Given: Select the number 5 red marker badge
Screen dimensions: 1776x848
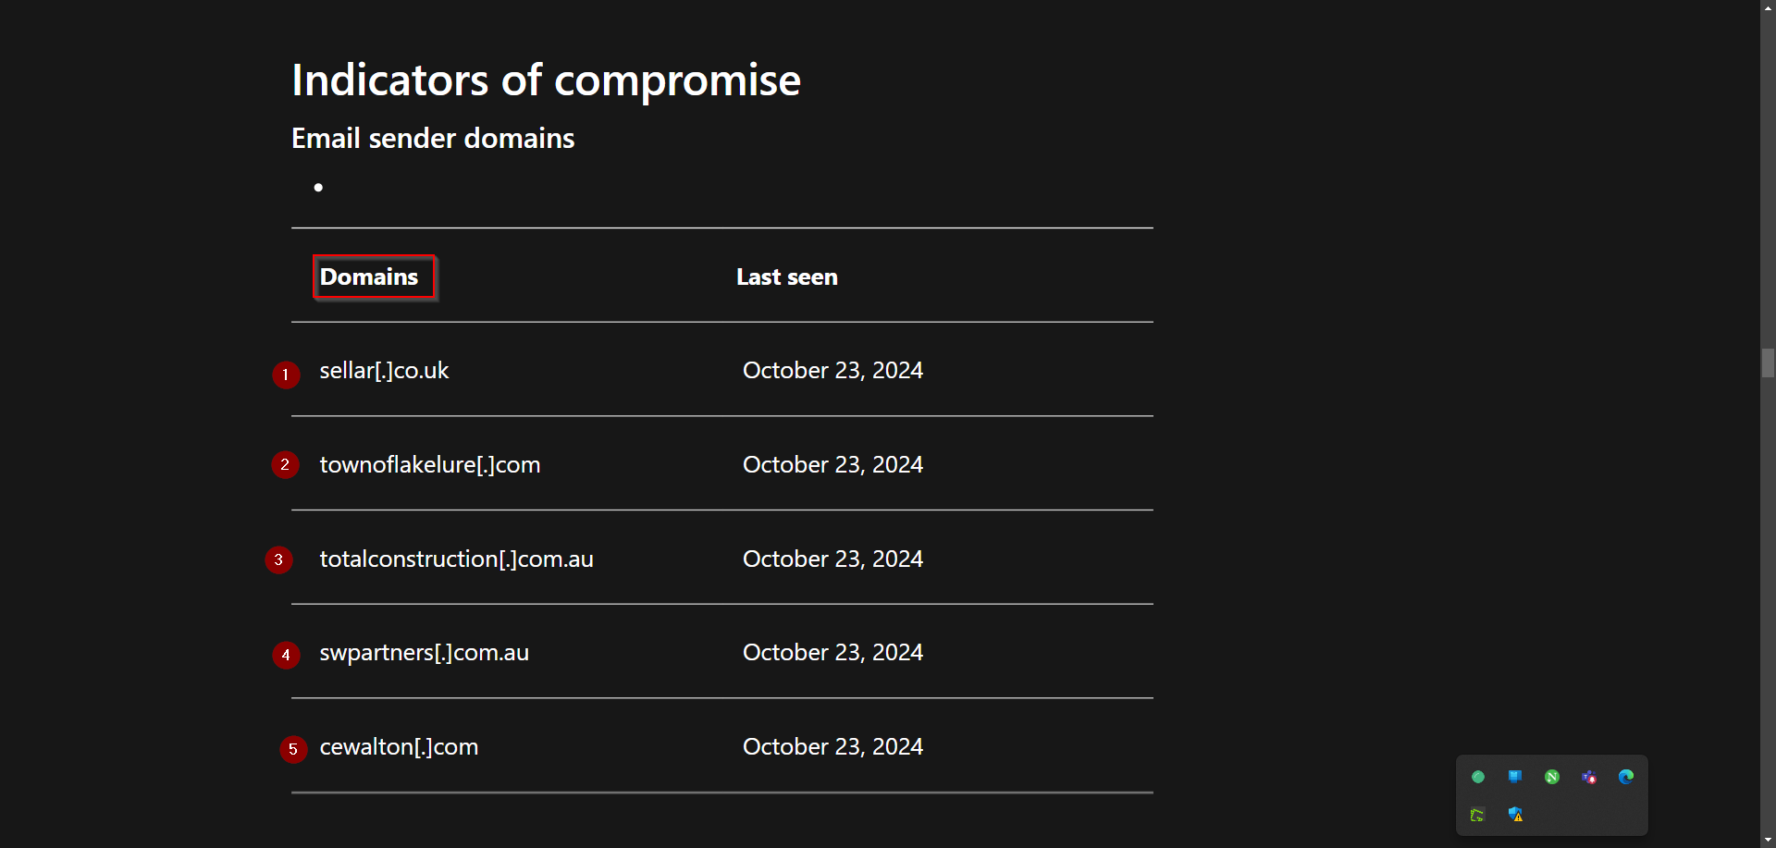Looking at the screenshot, I should [x=293, y=749].
